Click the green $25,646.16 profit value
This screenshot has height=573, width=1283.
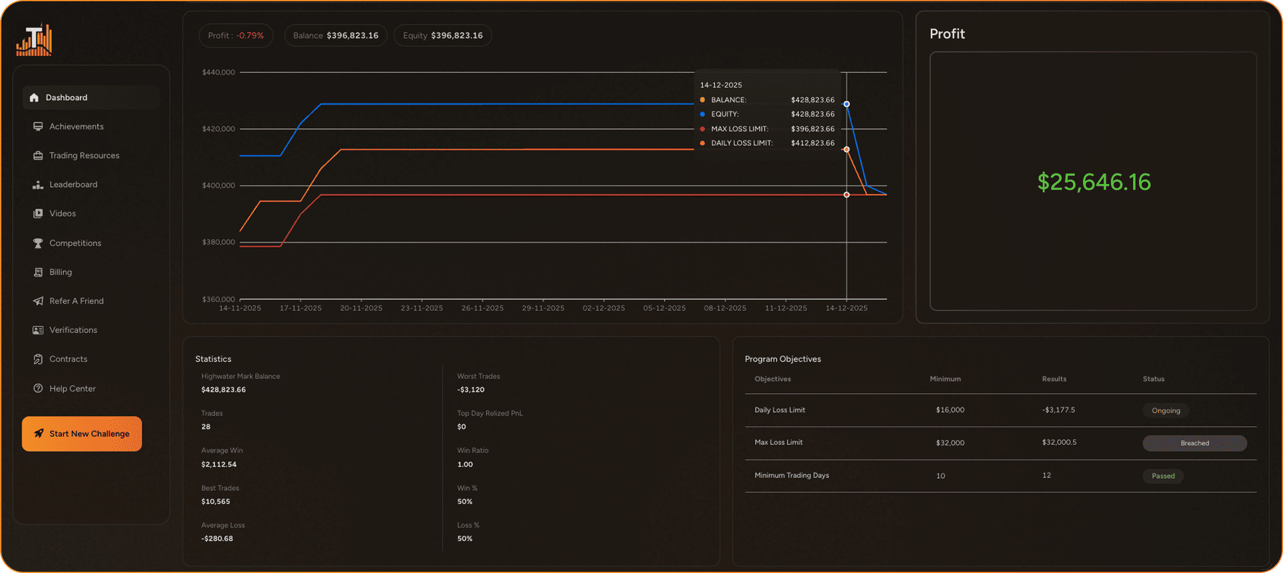[x=1094, y=182]
